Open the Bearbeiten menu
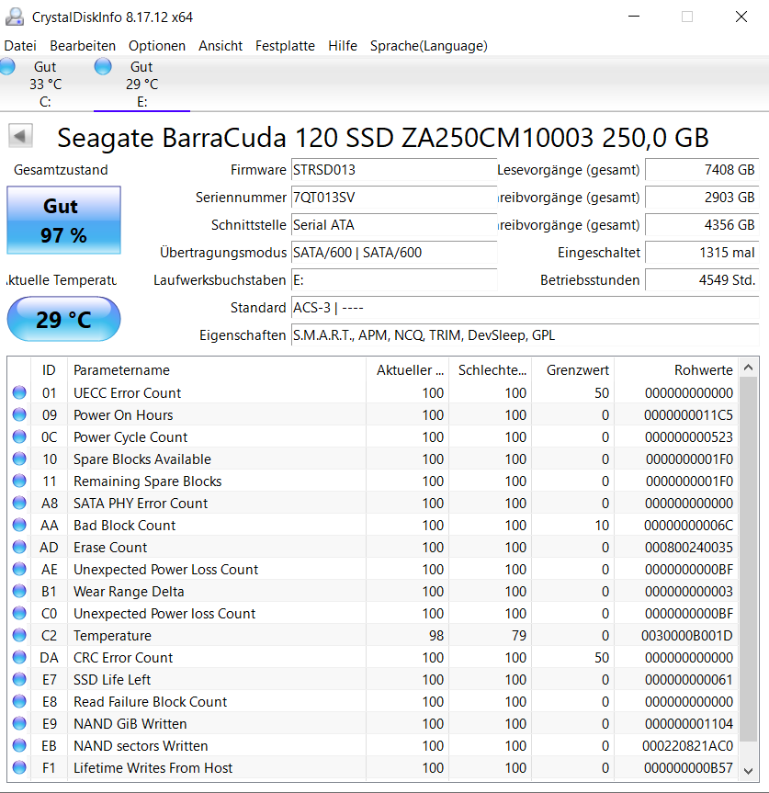 (x=83, y=46)
